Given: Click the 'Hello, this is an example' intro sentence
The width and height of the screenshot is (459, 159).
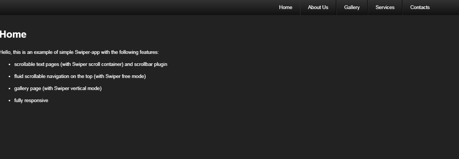Looking at the screenshot, I should pyautogui.click(x=79, y=52).
